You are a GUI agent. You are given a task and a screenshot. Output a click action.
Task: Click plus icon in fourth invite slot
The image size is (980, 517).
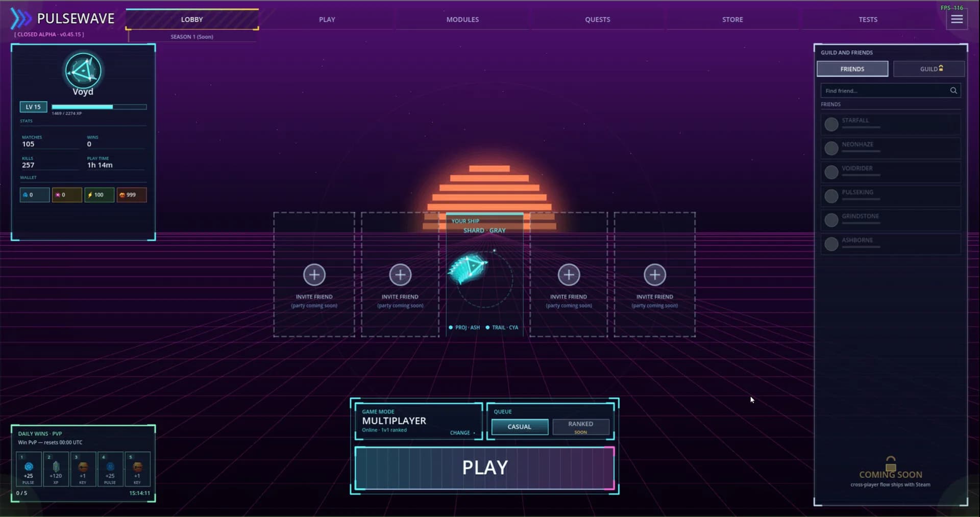click(x=655, y=275)
